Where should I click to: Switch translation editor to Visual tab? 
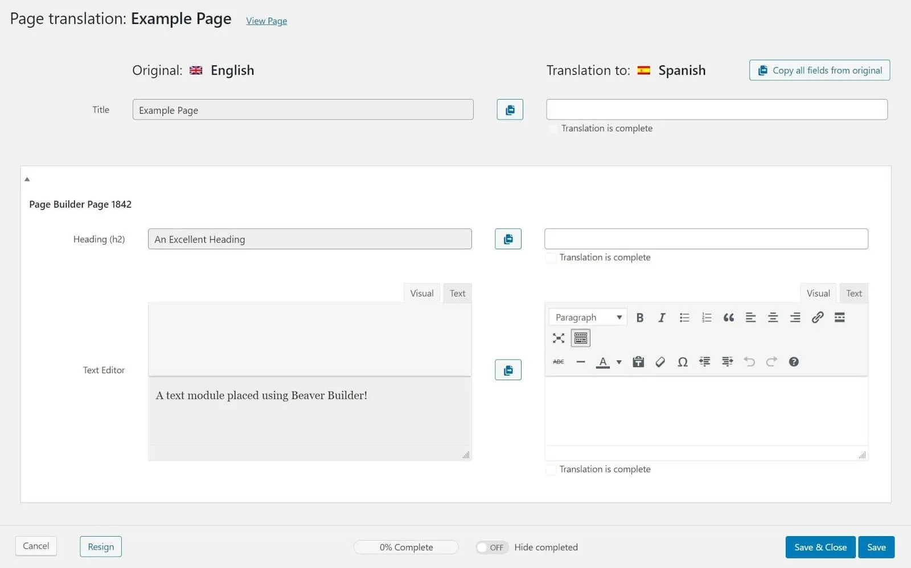click(818, 294)
